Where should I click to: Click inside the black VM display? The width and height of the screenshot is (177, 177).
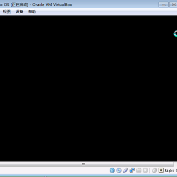[x=88, y=88]
